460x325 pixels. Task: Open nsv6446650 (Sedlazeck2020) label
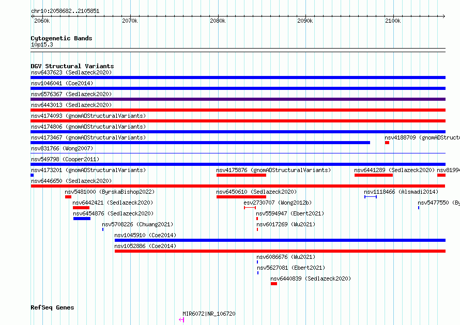point(71,181)
